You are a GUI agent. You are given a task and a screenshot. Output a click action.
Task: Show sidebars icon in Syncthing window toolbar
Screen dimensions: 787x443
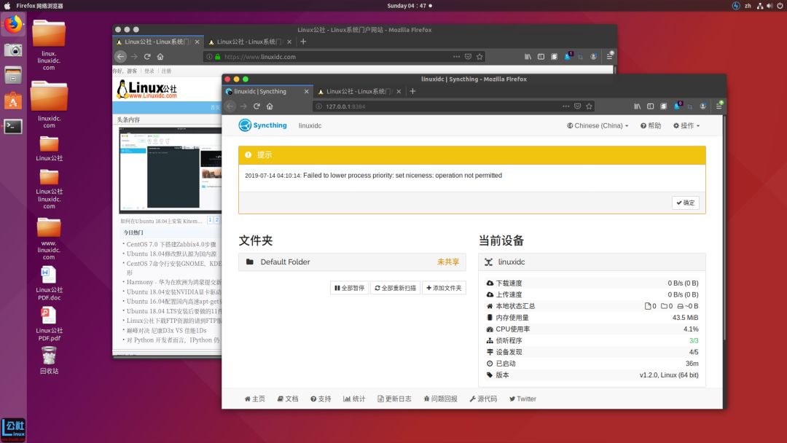tap(651, 106)
